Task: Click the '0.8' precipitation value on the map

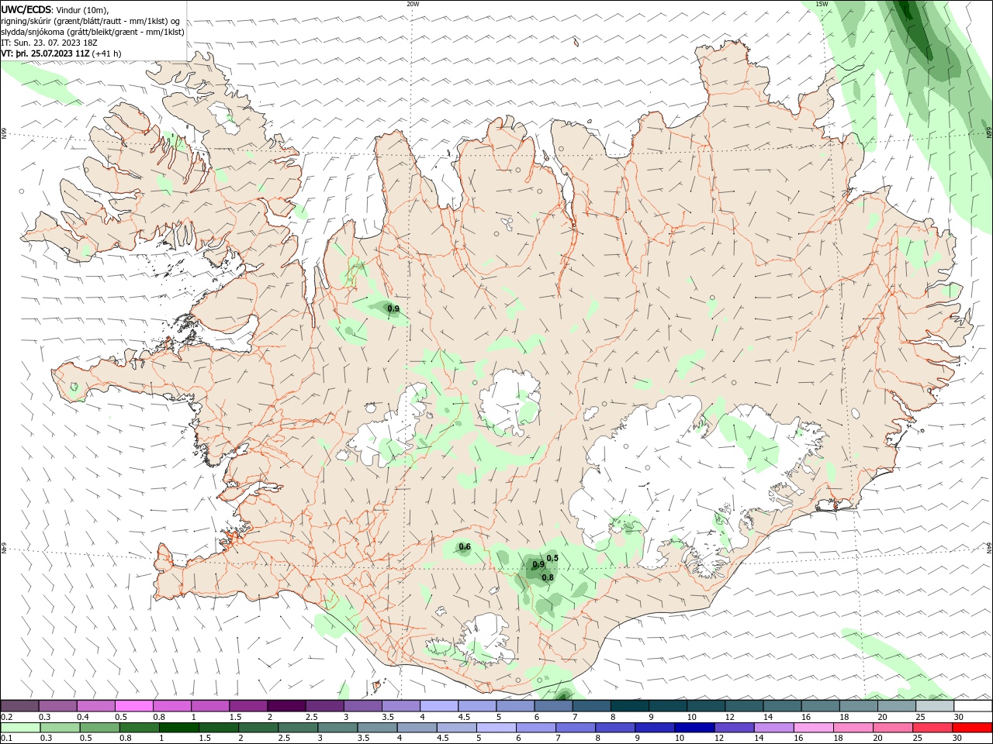Action: 548,577
